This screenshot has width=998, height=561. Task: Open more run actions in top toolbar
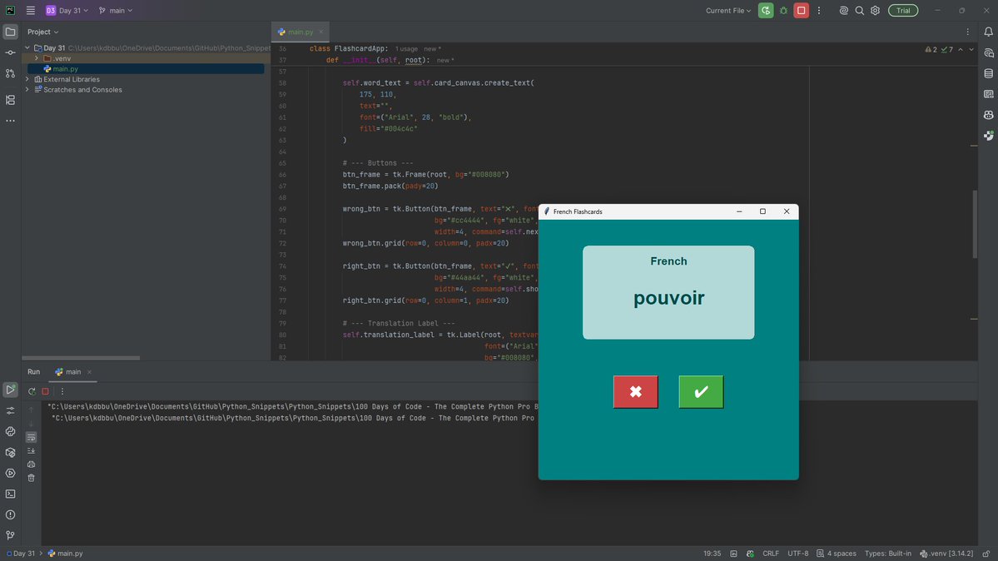tap(819, 10)
